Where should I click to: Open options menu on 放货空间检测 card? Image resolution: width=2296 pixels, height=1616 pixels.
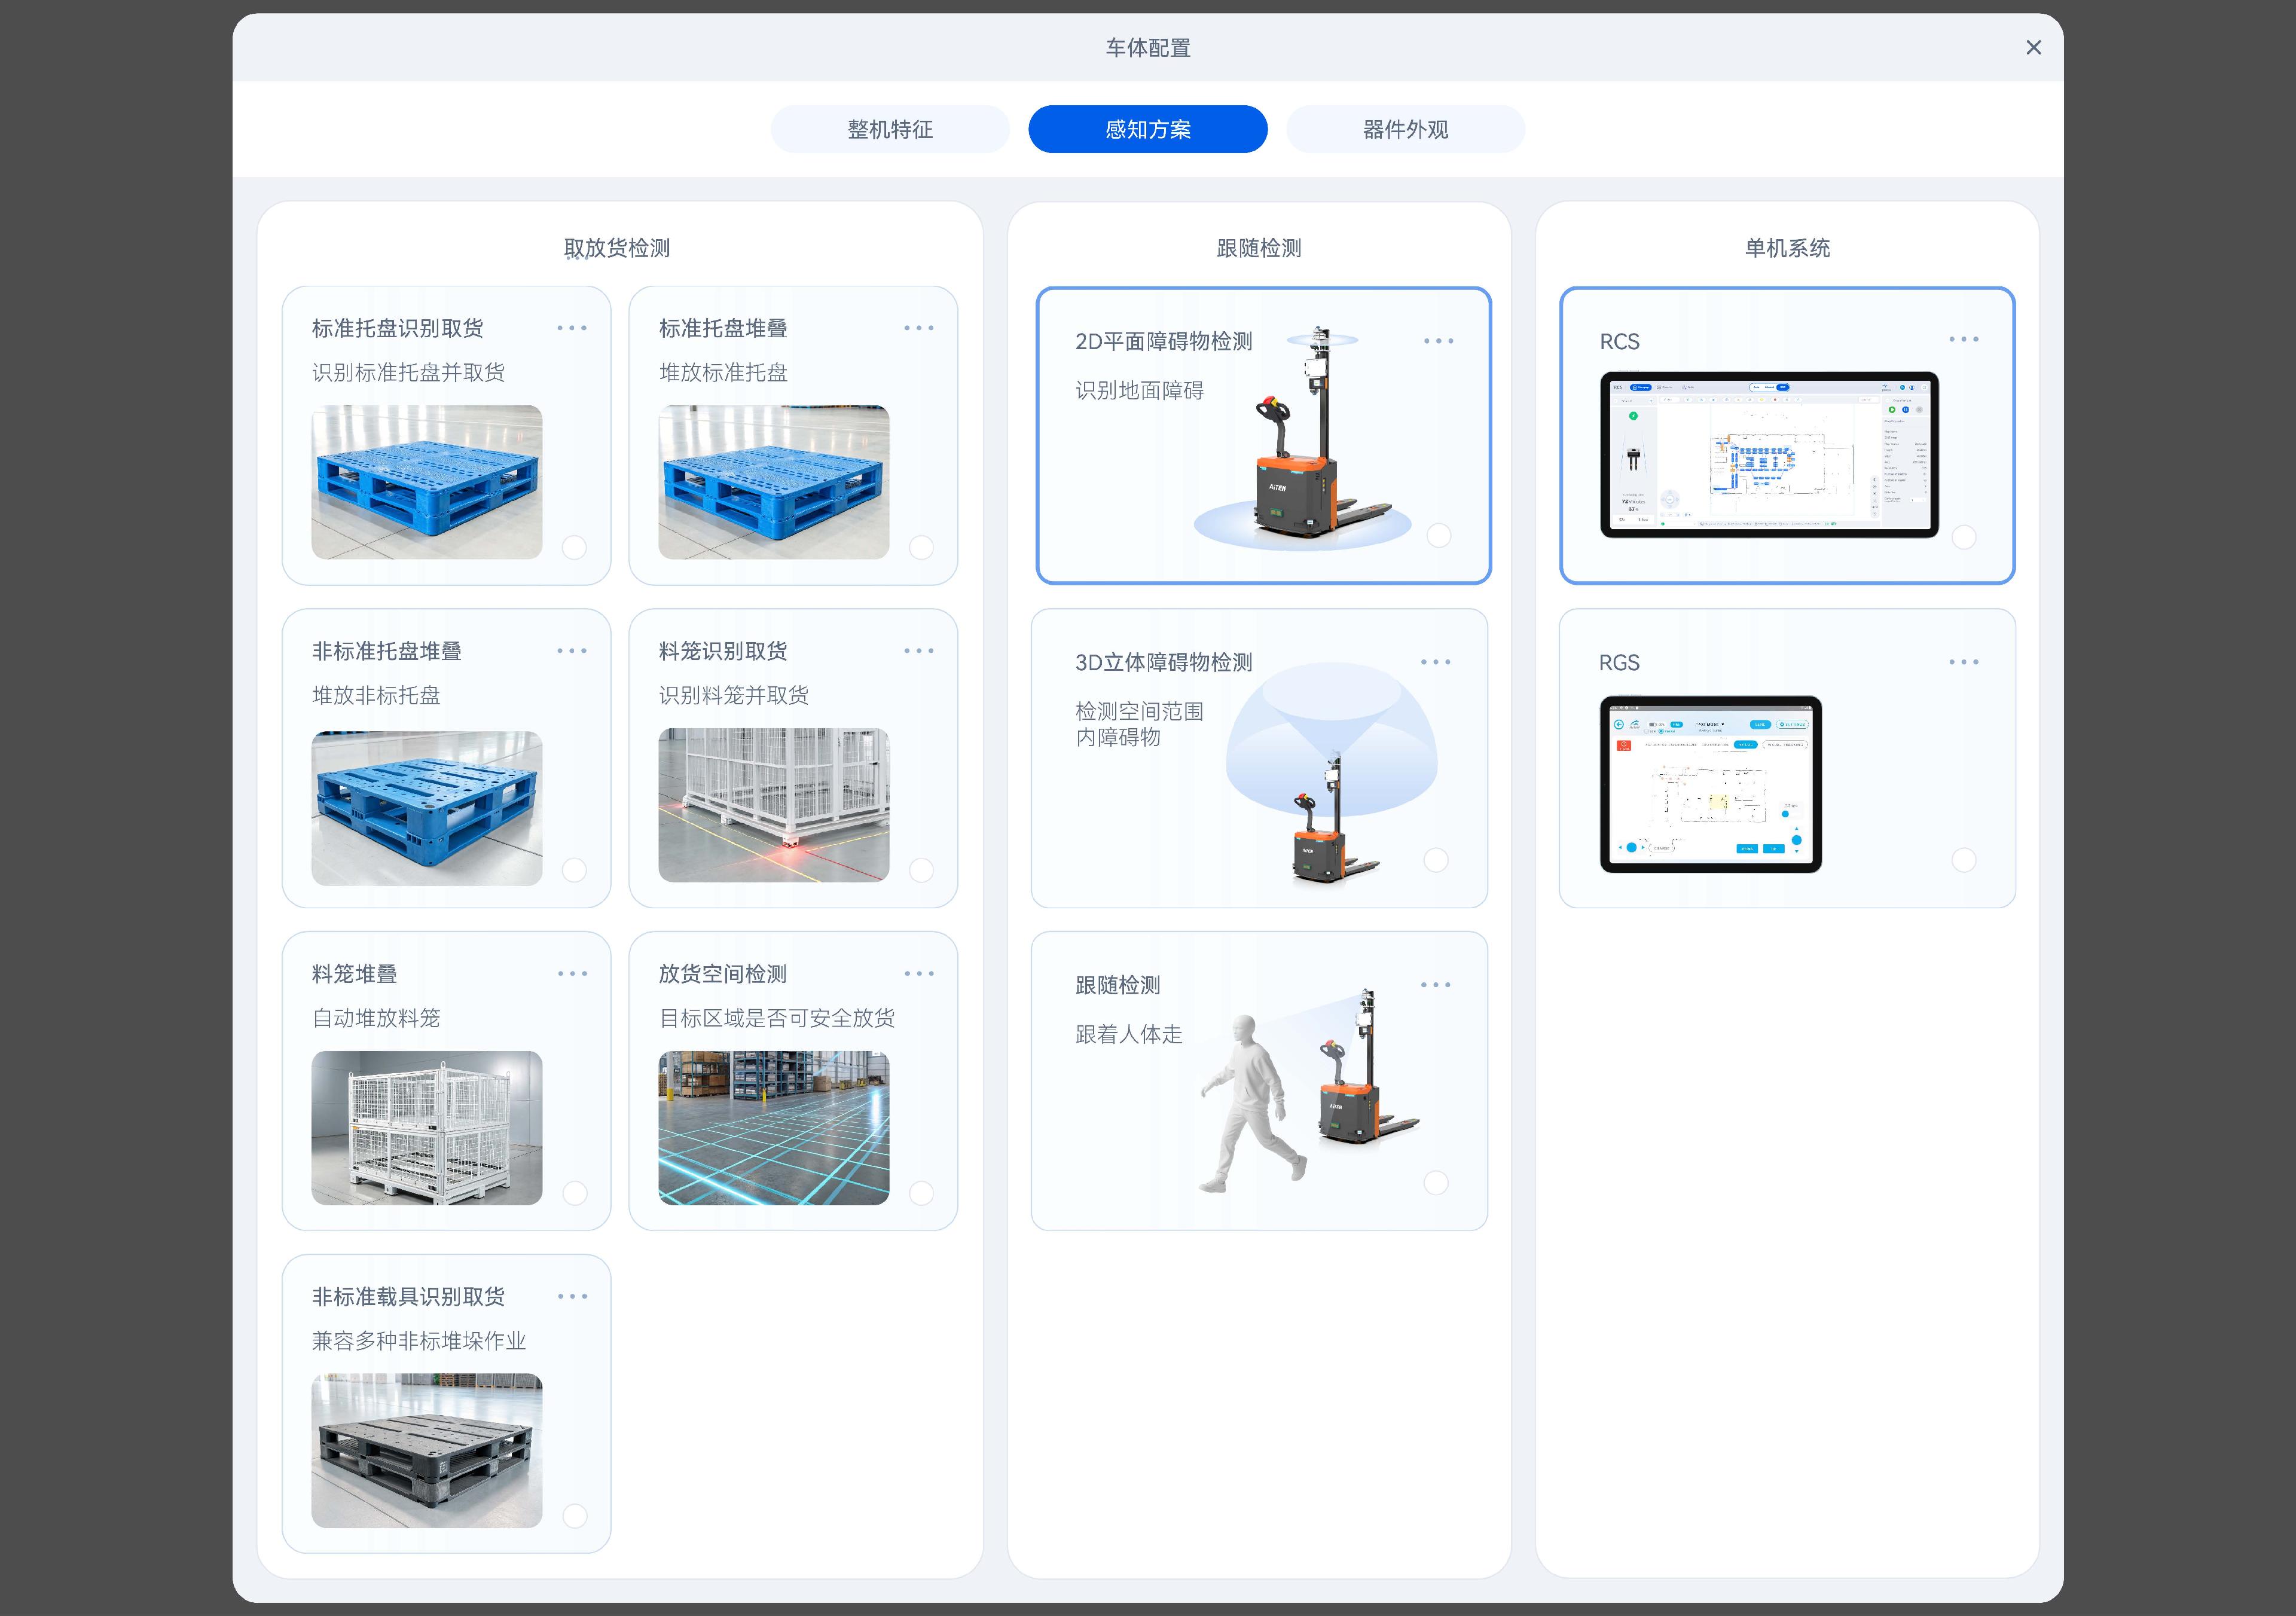click(x=919, y=973)
